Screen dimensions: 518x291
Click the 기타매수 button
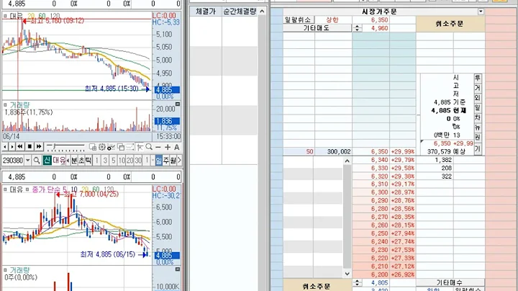450,283
